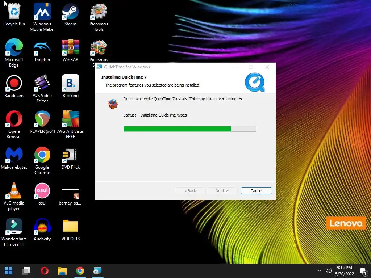Select the Wondershare Filmora 11 shortcut
The image size is (371, 278).
[x=14, y=233]
